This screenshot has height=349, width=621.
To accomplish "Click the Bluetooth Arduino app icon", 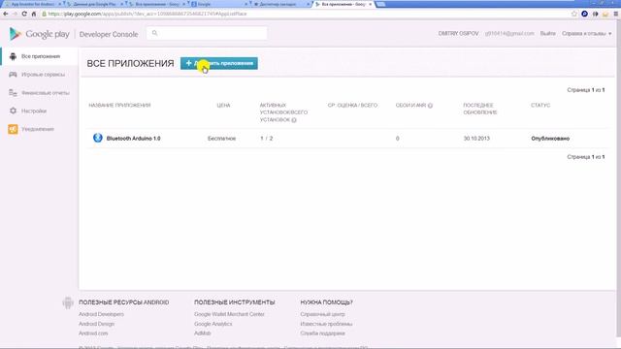I will point(98,138).
